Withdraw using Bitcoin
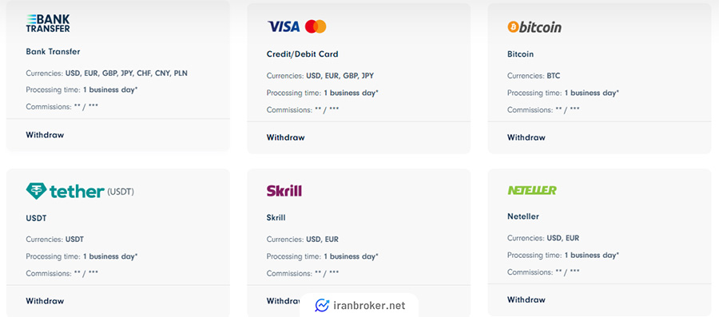Viewport: 719px width, 317px height. click(x=526, y=137)
